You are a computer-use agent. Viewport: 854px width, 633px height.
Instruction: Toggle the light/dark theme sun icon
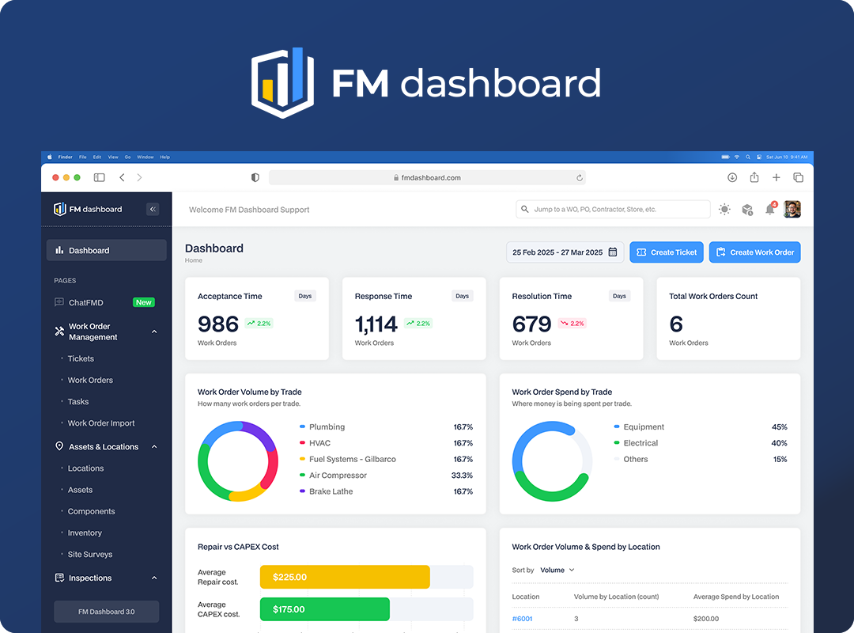click(724, 210)
